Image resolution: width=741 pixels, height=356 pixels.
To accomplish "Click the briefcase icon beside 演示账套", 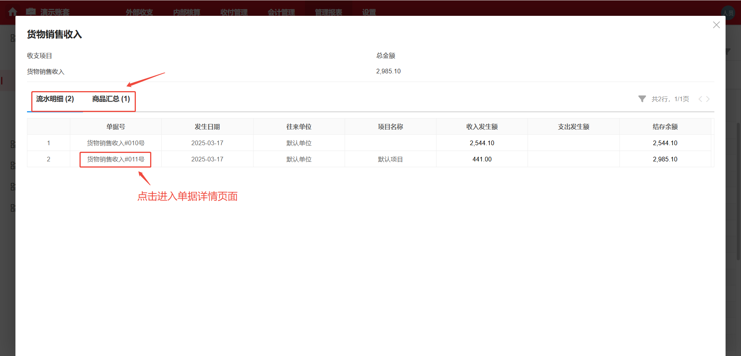I will [31, 12].
